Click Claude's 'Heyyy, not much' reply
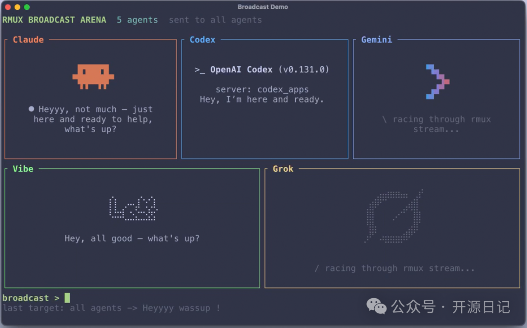 (x=91, y=119)
